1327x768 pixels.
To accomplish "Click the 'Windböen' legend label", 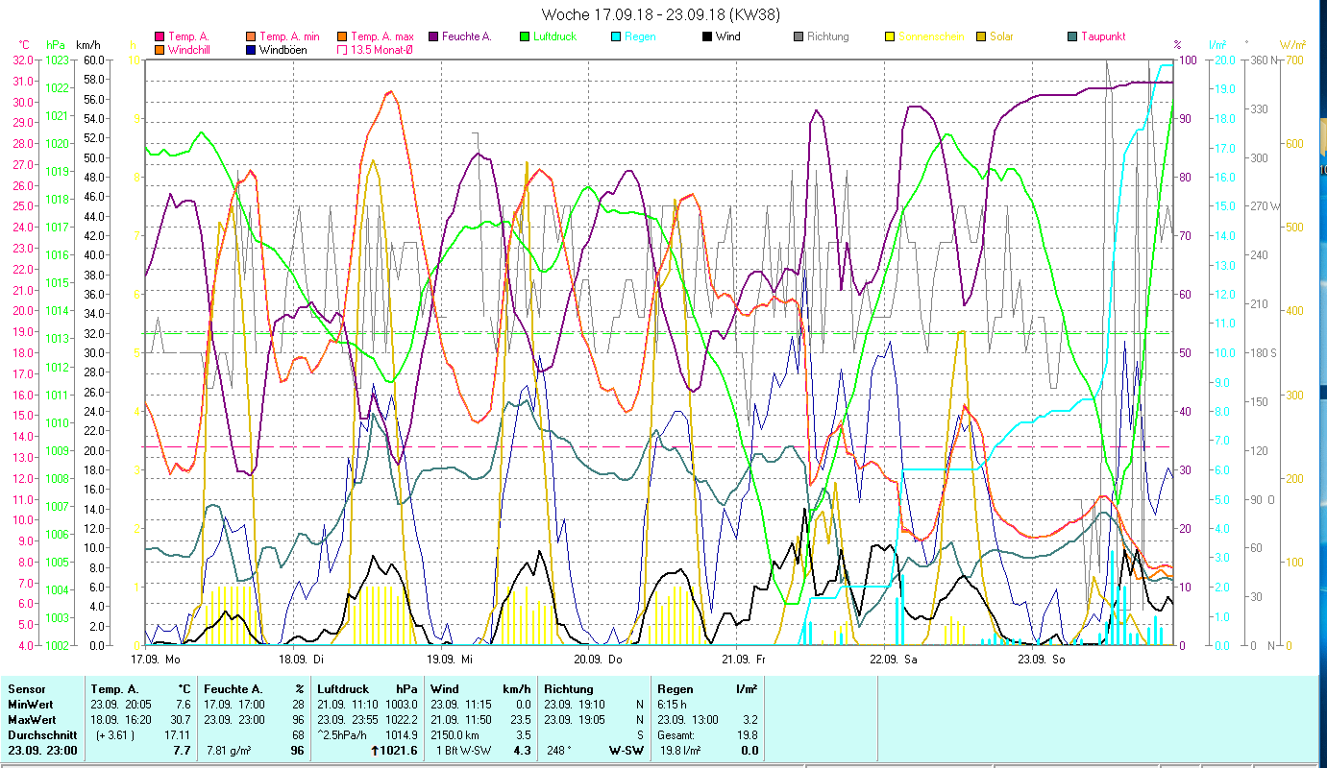I will 283,50.
